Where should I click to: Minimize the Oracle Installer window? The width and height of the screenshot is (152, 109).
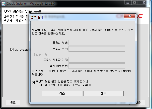(x=128, y=3)
